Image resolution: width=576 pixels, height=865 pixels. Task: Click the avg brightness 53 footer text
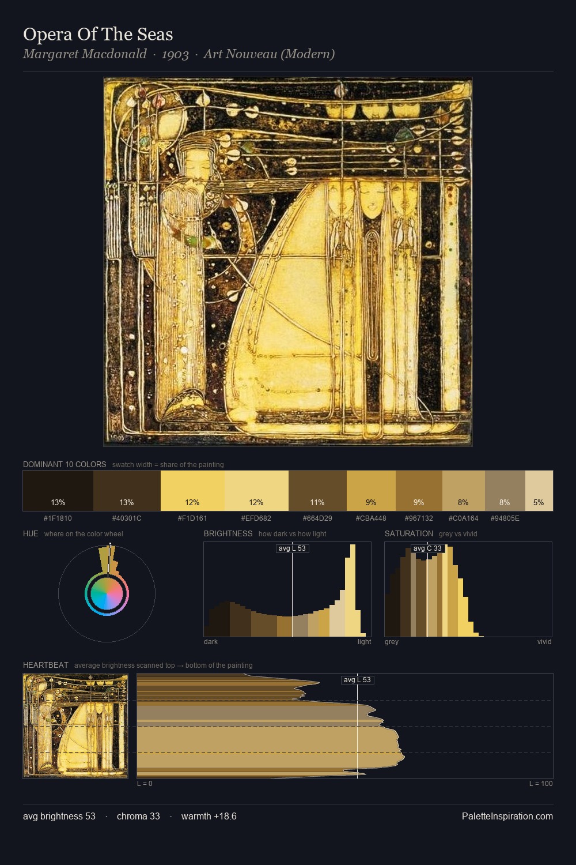[x=59, y=816]
